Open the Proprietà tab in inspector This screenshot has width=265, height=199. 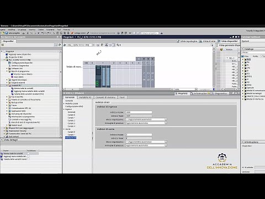(182, 93)
